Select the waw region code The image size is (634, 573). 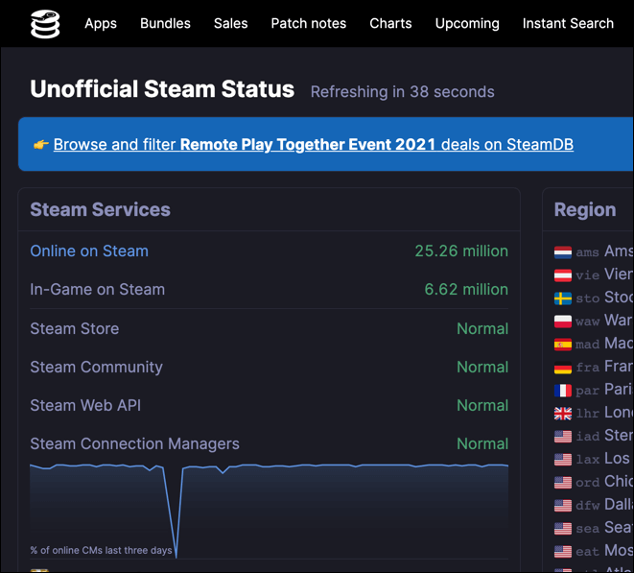pyautogui.click(x=588, y=322)
